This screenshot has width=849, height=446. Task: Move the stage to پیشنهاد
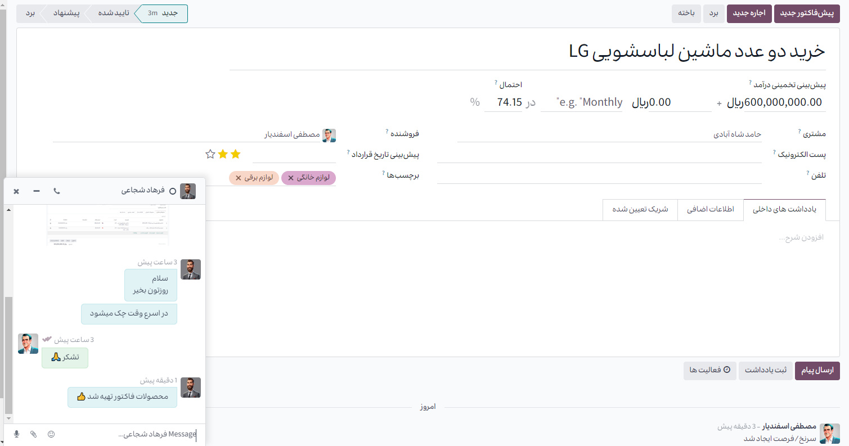(x=66, y=13)
